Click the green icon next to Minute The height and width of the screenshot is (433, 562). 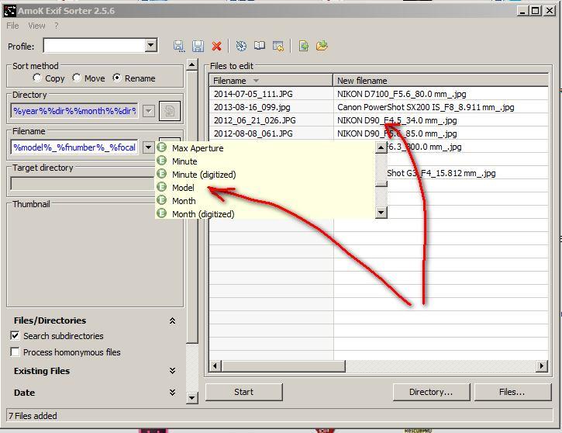(x=162, y=161)
